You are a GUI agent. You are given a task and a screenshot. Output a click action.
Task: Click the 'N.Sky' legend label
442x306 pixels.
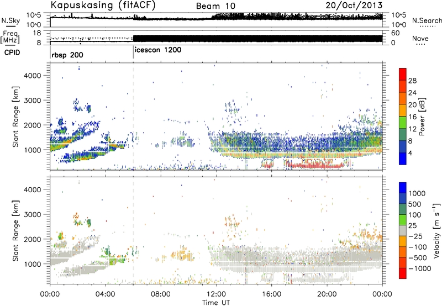[10, 20]
